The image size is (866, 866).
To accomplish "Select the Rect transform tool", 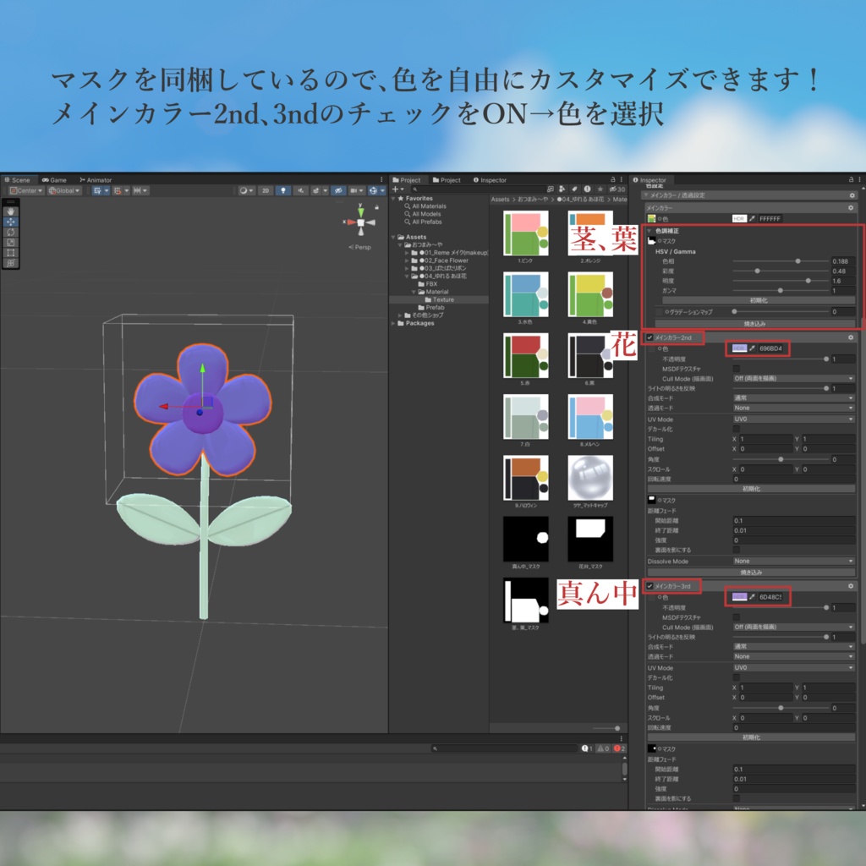I will click(10, 252).
